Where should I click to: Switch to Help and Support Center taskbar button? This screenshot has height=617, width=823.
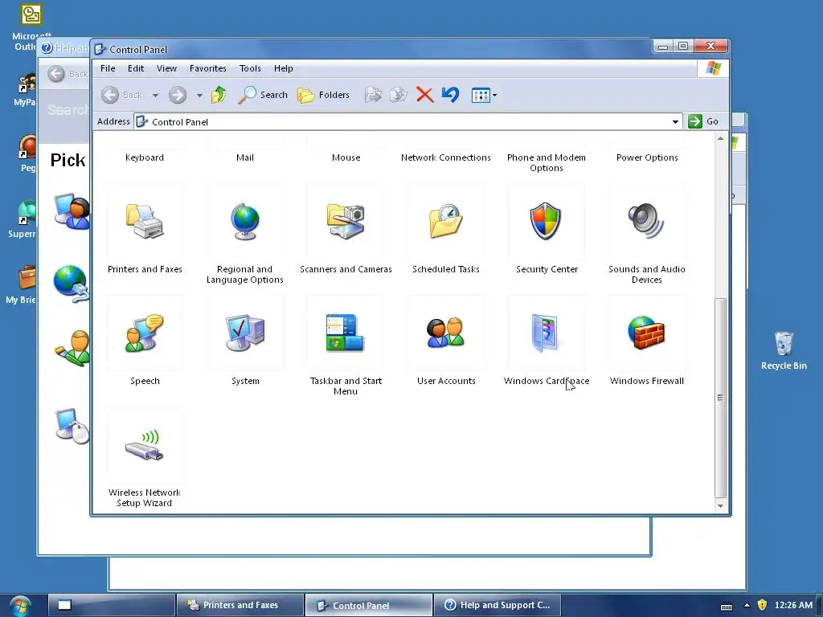coord(497,605)
